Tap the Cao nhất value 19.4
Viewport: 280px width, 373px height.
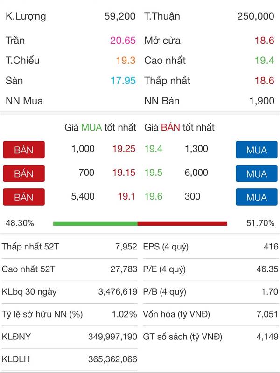point(265,61)
